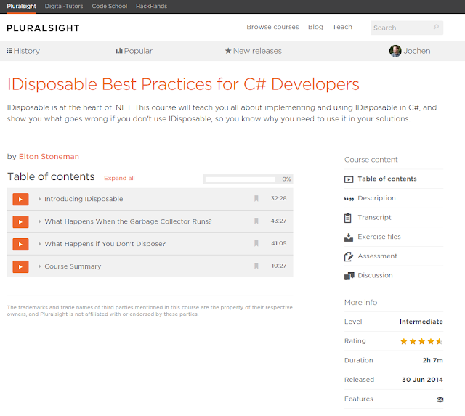465x416 pixels.
Task: Click the Introducing IDisposable title
Action: pos(84,199)
